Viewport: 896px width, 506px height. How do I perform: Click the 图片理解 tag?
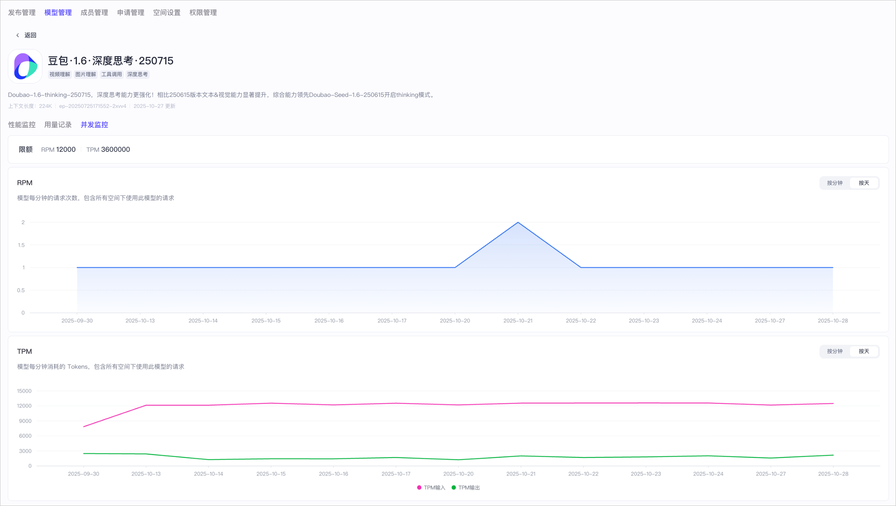86,74
